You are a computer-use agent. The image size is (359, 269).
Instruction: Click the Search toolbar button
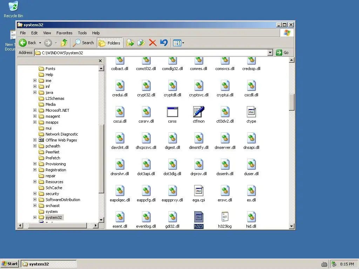pyautogui.click(x=83, y=43)
